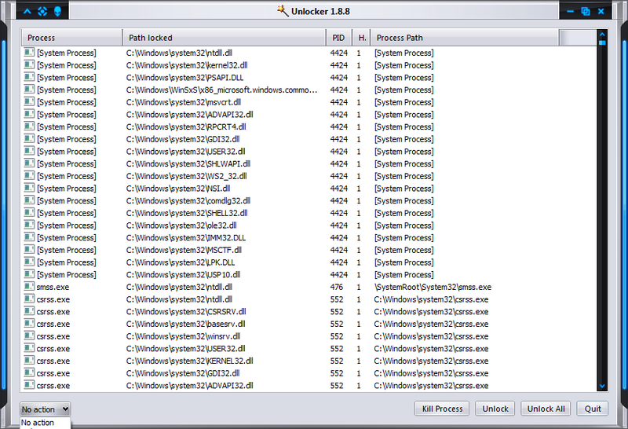The image size is (628, 429).
Task: Sort by the Path locked column header
Action: (224, 38)
